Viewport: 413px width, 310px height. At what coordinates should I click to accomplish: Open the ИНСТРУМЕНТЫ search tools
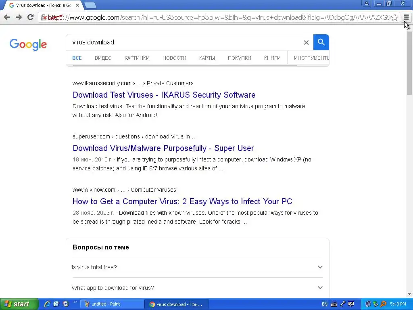tap(311, 58)
